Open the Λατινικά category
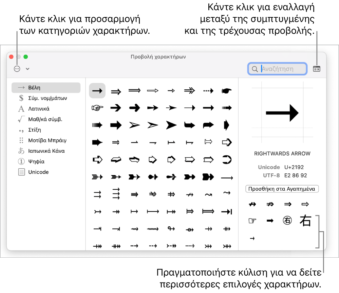This screenshot has width=339, height=293. coord(46,109)
